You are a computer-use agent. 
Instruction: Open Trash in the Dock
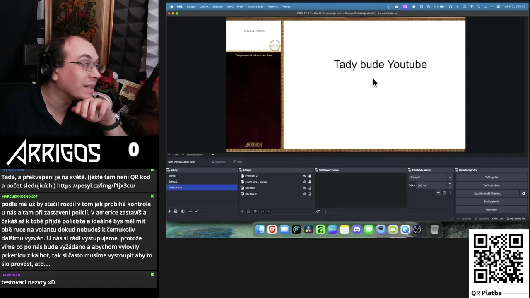pos(434,229)
